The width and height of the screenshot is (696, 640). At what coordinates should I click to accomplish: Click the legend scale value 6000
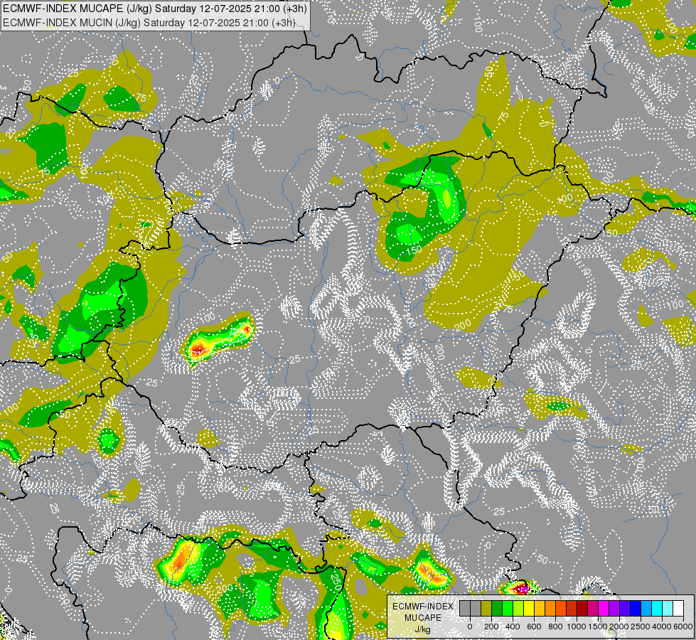[x=683, y=626]
